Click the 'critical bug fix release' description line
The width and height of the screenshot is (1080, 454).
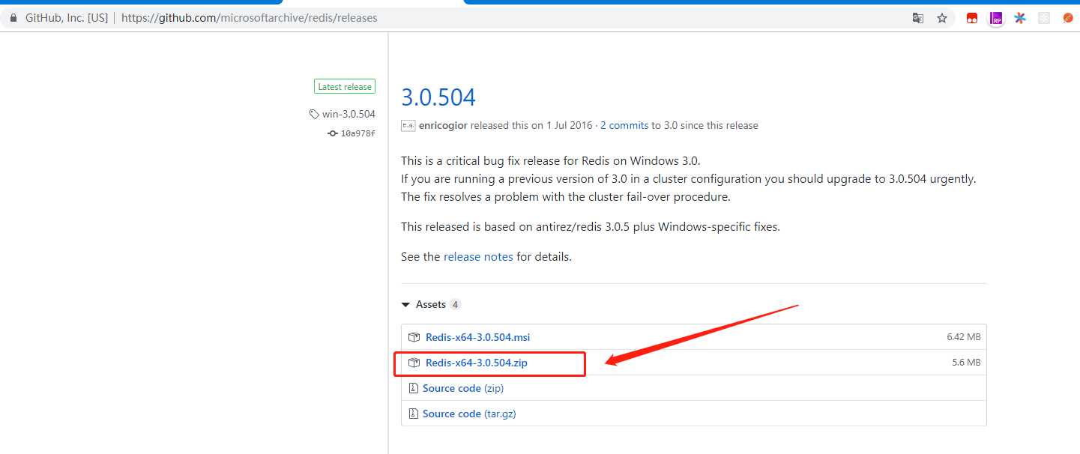(550, 160)
